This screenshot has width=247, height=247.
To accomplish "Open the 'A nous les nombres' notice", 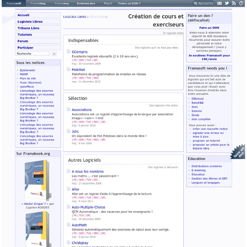I will 88,172.
